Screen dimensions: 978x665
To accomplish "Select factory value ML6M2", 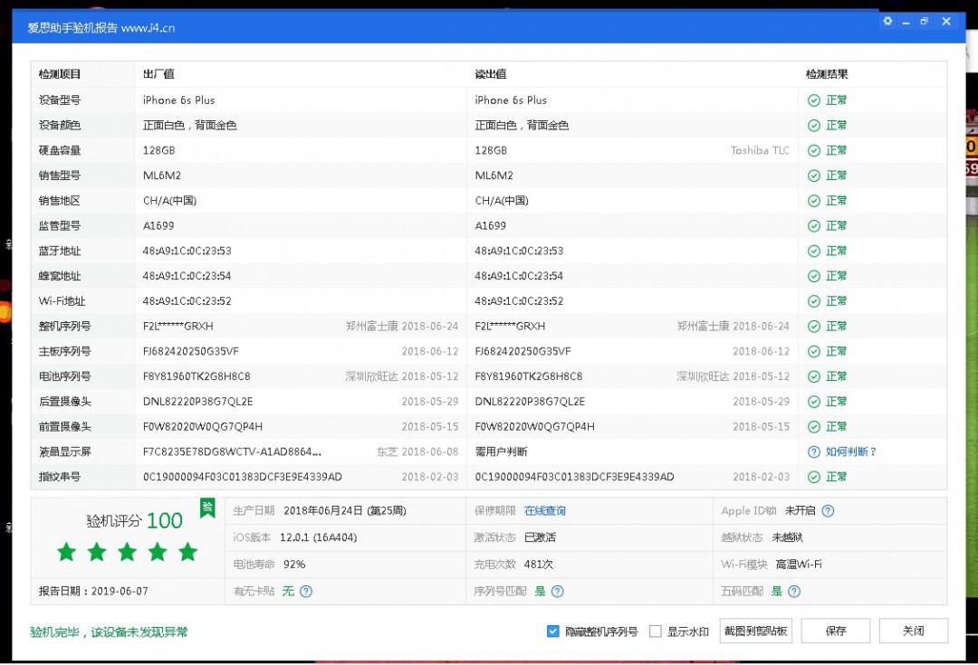I will tap(161, 176).
